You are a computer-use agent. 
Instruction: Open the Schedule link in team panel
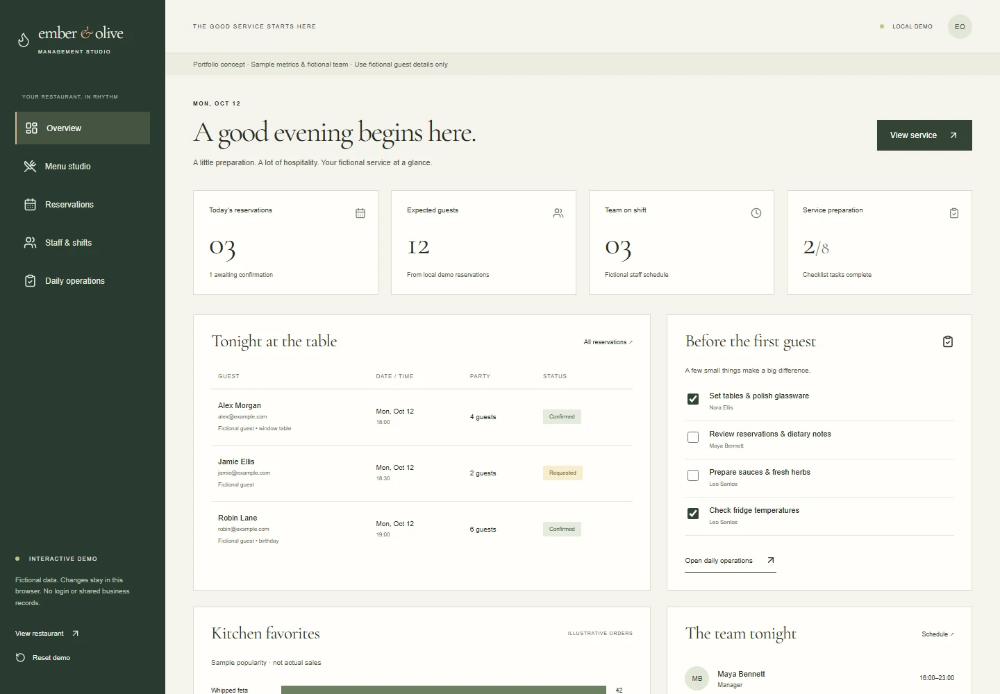(x=937, y=634)
